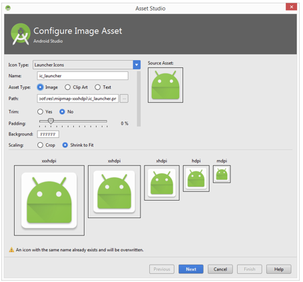Click the Launcher Icons combo box
The height and width of the screenshot is (282, 303).
point(87,65)
